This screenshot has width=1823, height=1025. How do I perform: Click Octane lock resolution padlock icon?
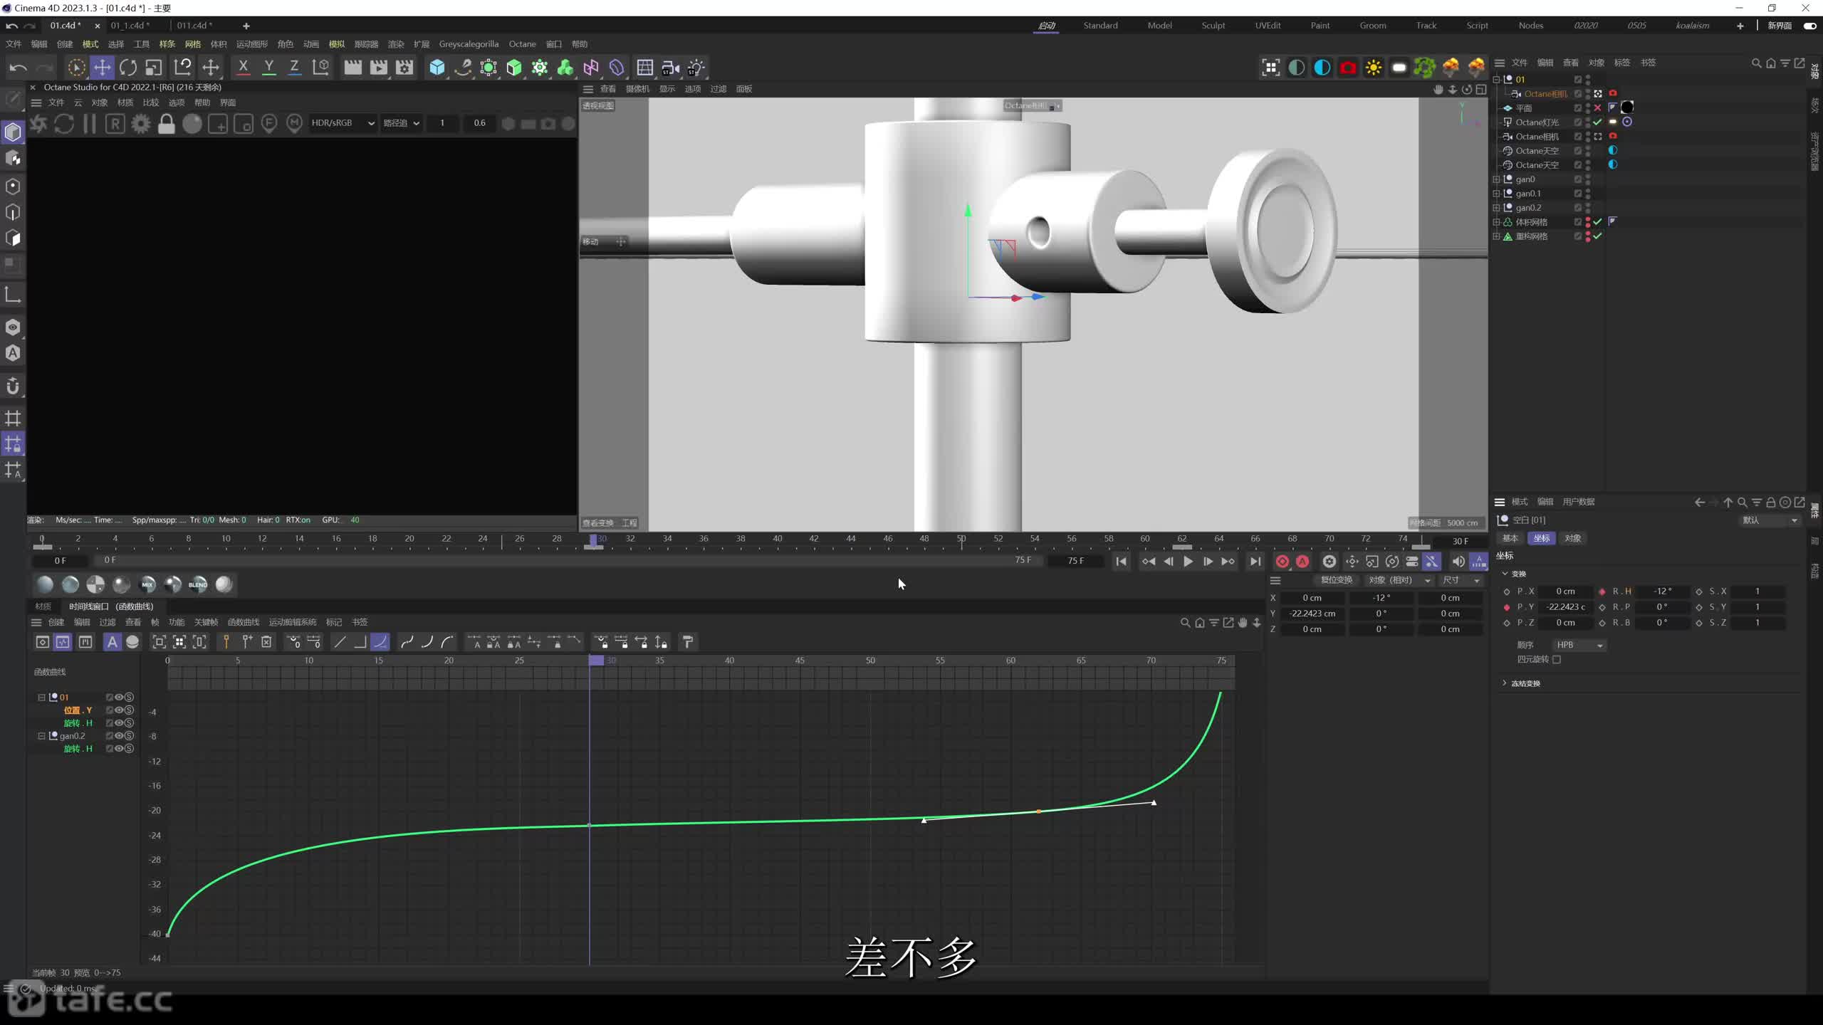point(167,124)
